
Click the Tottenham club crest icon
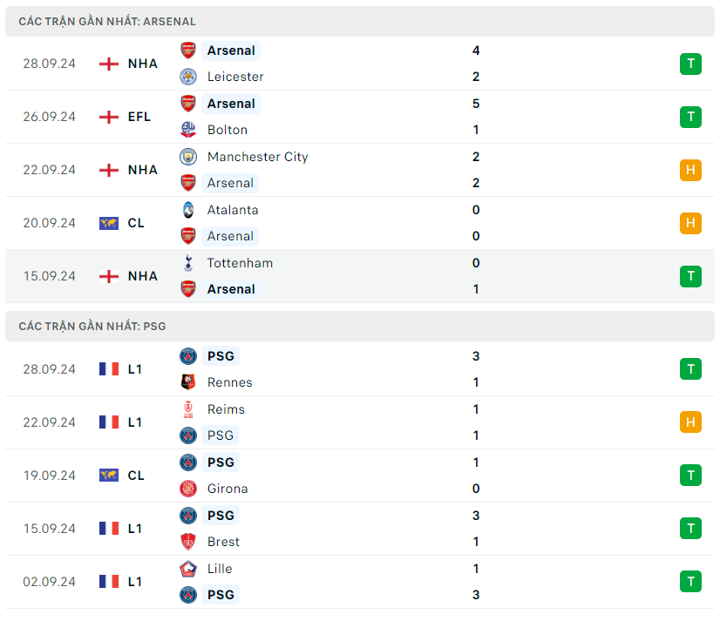click(188, 263)
